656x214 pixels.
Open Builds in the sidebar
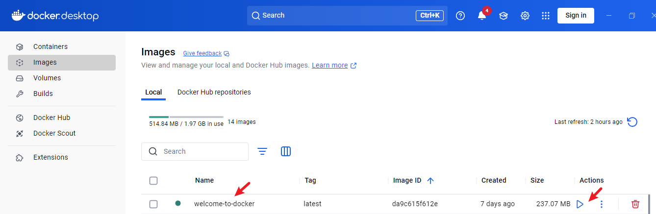[x=62, y=94]
